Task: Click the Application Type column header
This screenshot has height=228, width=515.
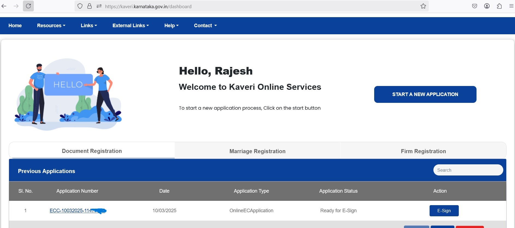Action: click(x=251, y=191)
